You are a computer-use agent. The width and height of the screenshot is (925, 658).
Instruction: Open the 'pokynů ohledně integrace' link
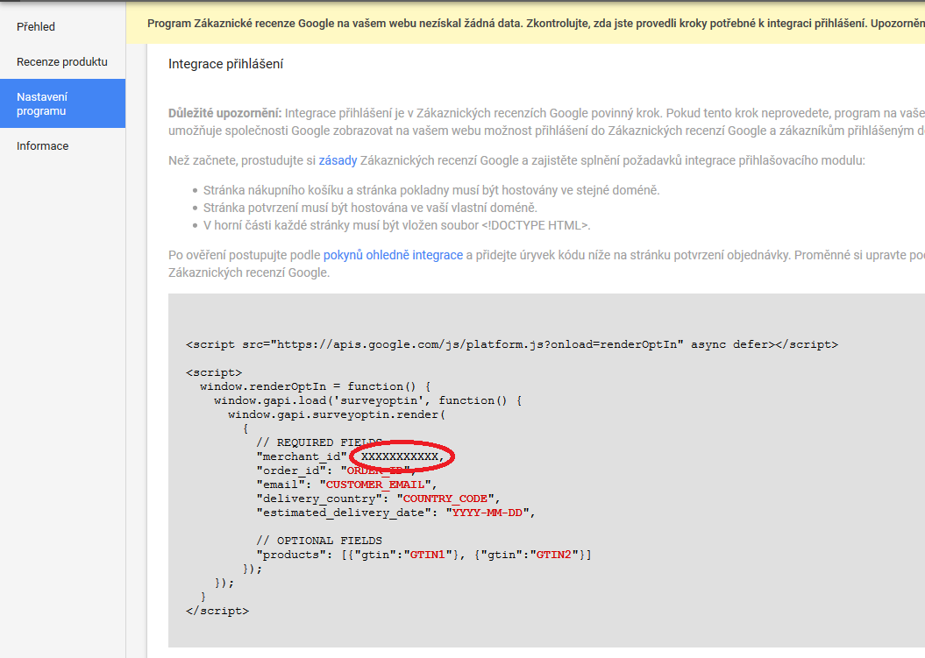click(393, 255)
